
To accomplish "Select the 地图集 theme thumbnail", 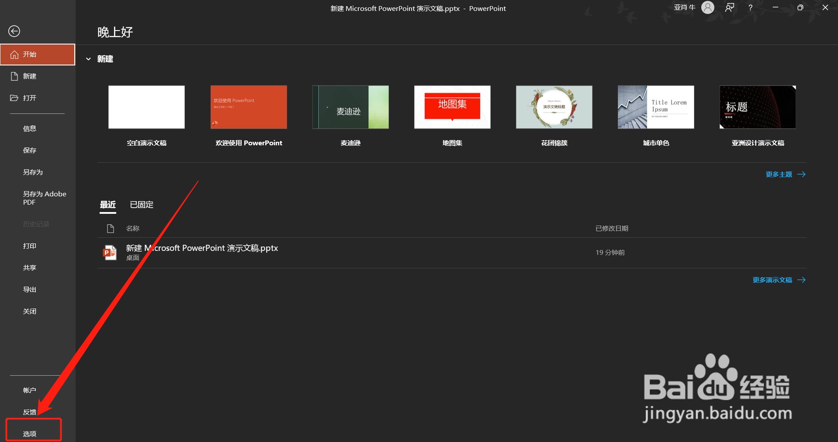I will 452,107.
